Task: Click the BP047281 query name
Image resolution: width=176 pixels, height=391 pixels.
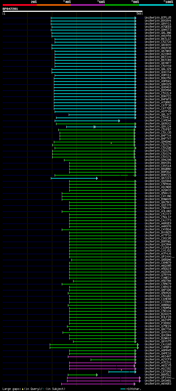Action: [x=10, y=9]
